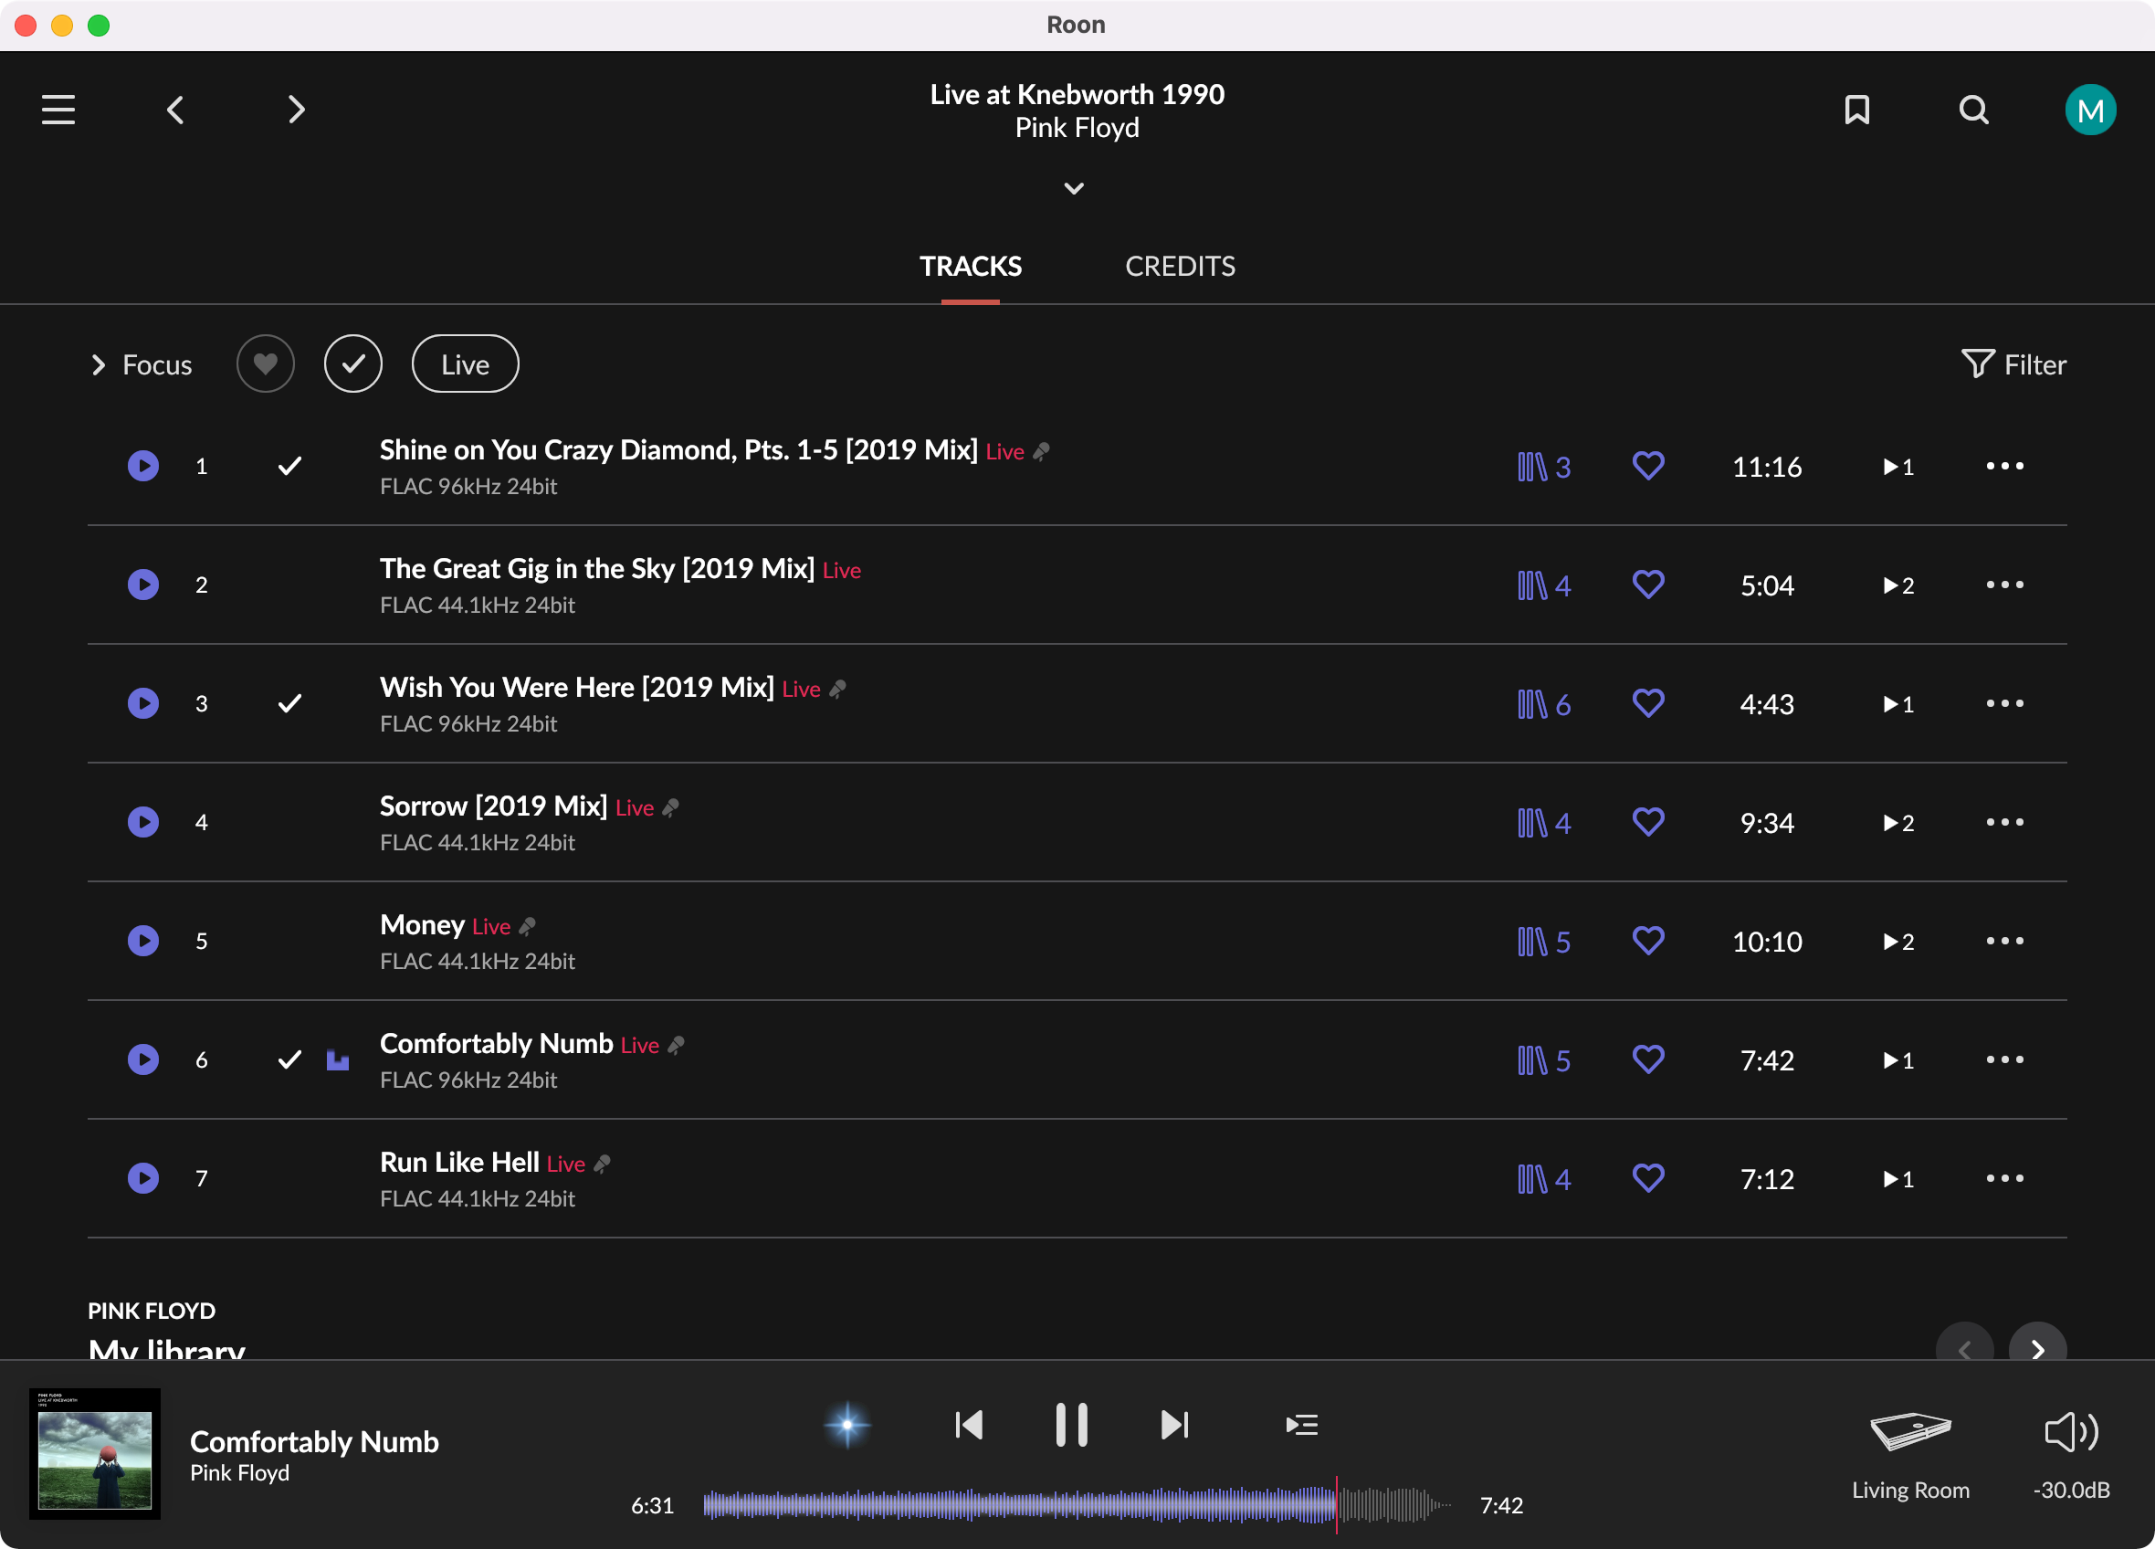Toggle the favorites heart filter
Screen dimensions: 2155x1549
(265, 364)
